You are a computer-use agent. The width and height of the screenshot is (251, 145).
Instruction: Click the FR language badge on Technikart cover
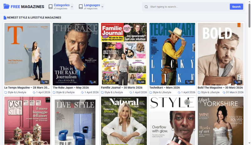[x=190, y=82]
